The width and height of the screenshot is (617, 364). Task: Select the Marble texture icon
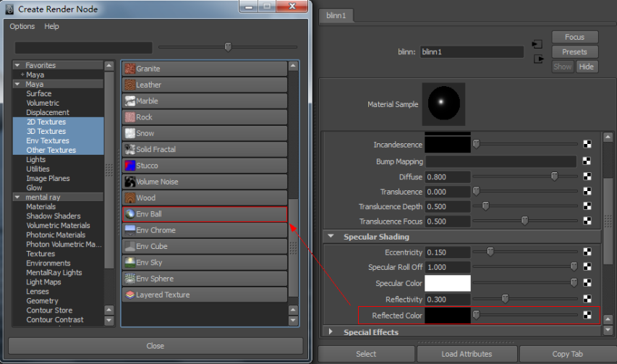click(130, 101)
